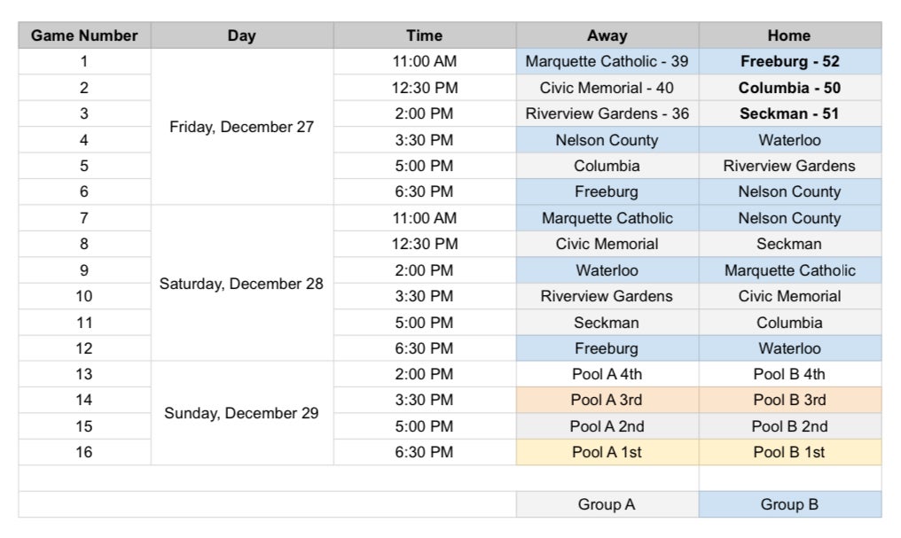
Task: Click the Seckman - 51 cell
Action: (x=789, y=113)
